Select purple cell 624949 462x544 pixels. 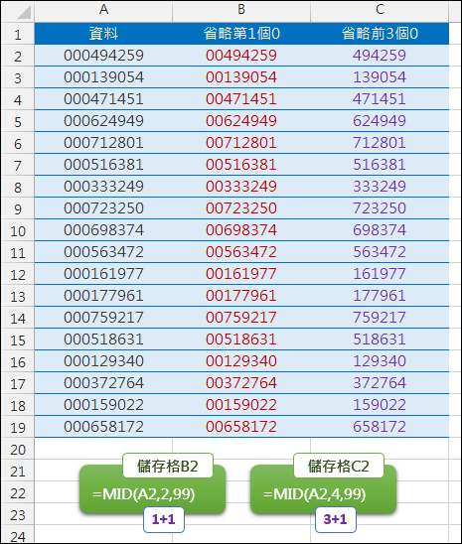click(x=380, y=121)
